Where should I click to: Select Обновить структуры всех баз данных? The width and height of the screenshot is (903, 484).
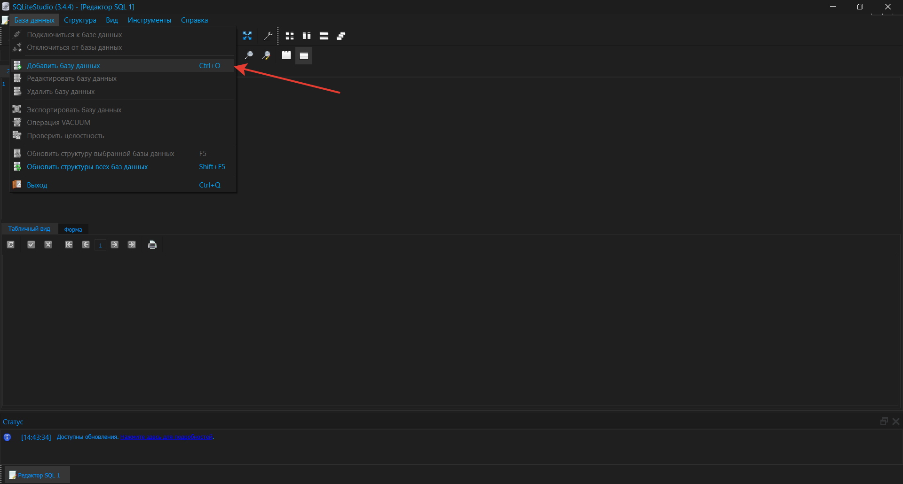(x=87, y=167)
